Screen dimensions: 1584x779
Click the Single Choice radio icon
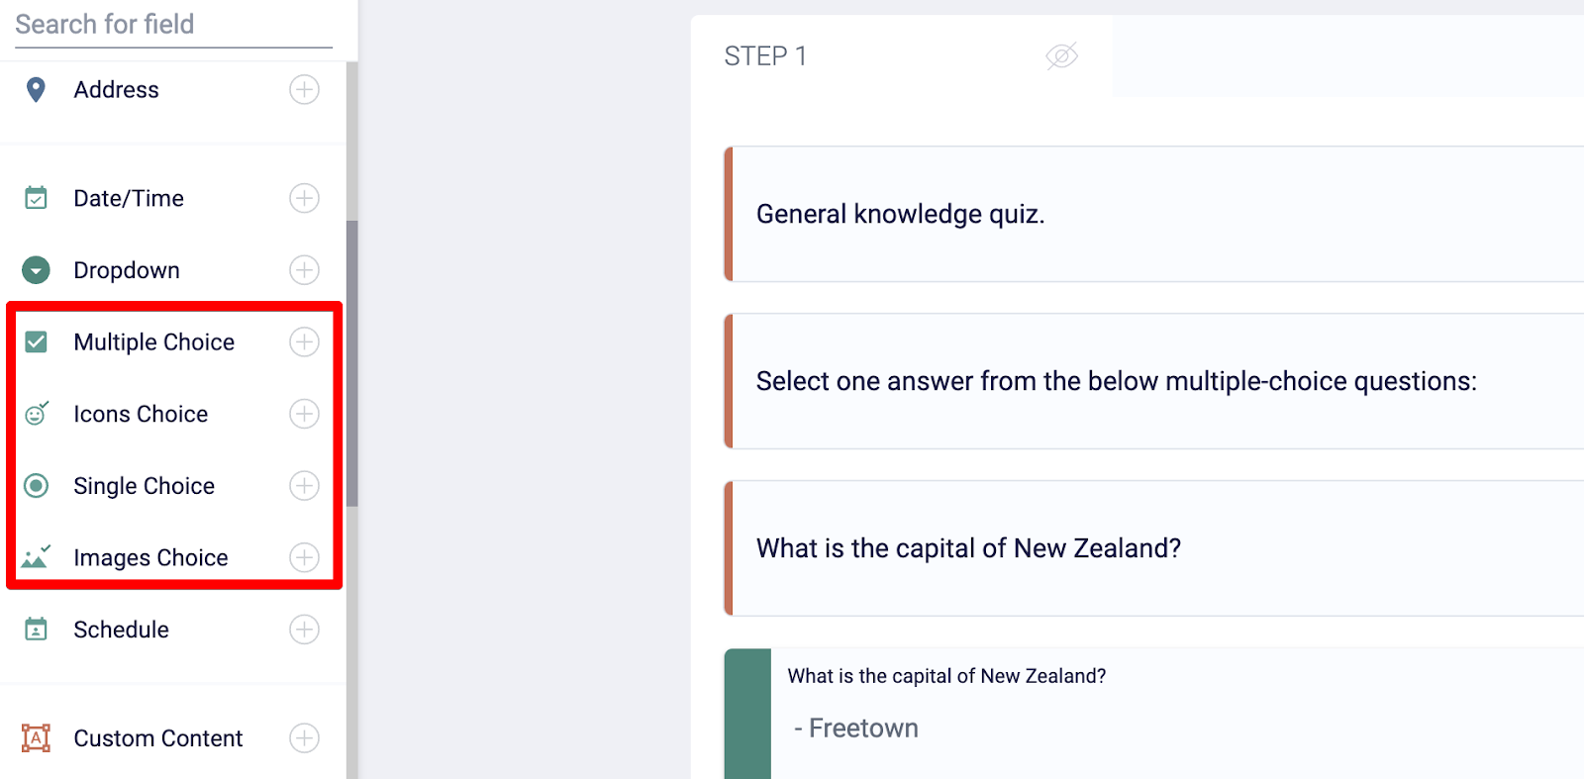[x=36, y=485]
